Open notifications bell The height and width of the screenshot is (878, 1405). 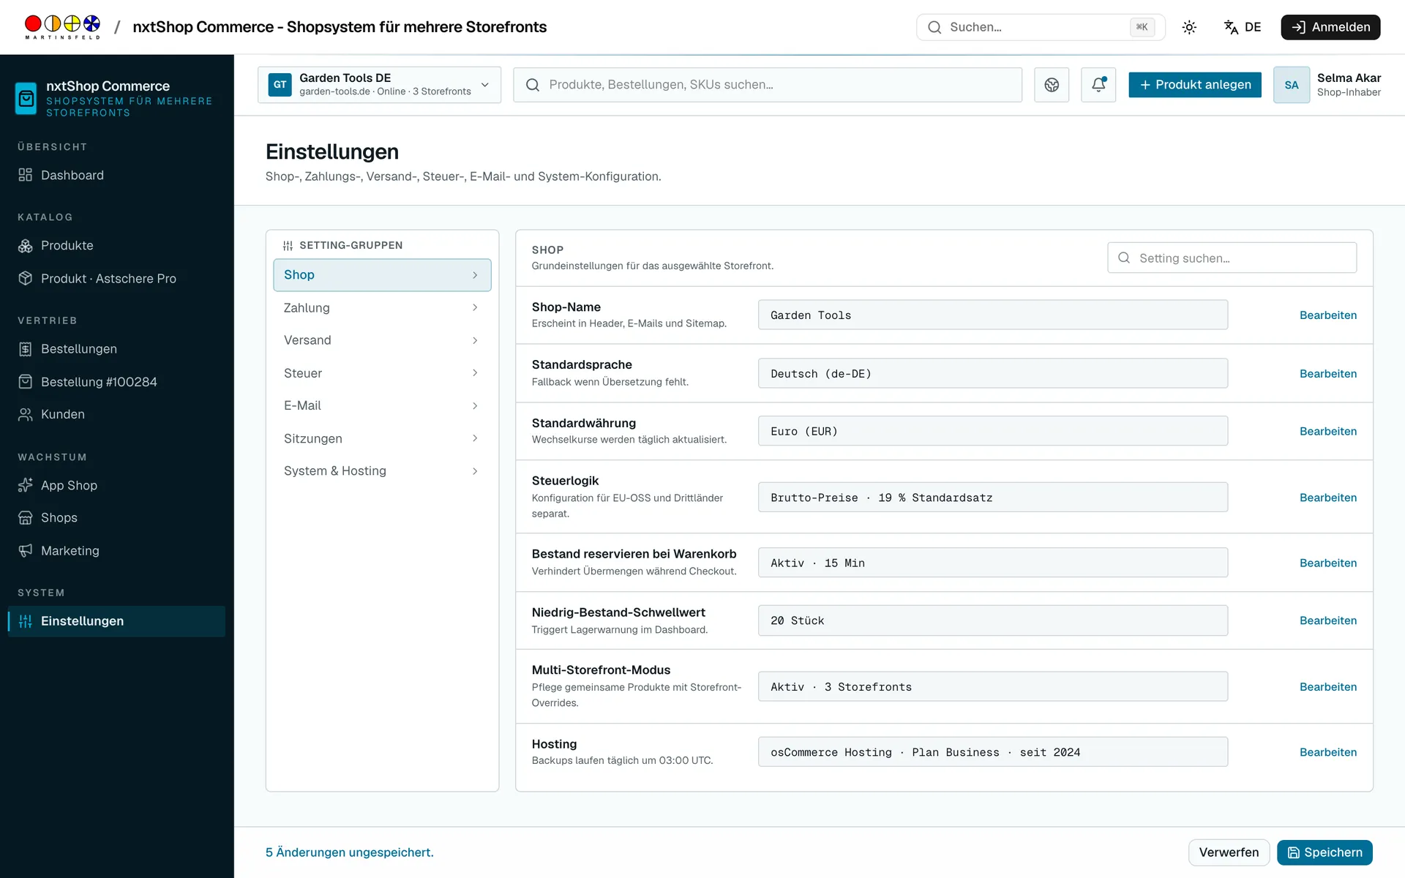click(x=1098, y=85)
